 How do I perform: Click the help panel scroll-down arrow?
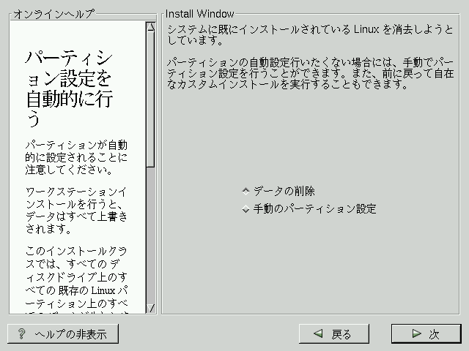(x=150, y=308)
